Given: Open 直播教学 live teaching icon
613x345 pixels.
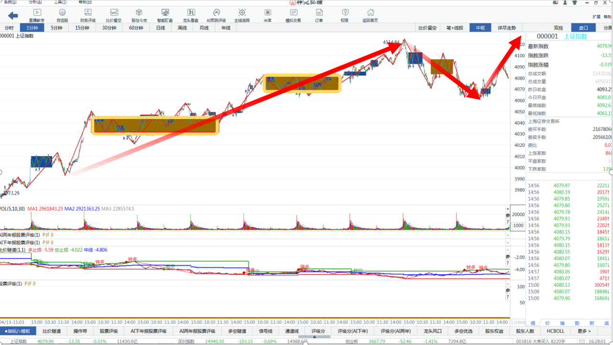Looking at the screenshot, I should tap(36, 15).
